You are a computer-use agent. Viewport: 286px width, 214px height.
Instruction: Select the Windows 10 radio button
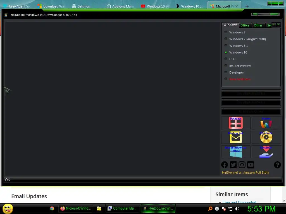point(226,52)
